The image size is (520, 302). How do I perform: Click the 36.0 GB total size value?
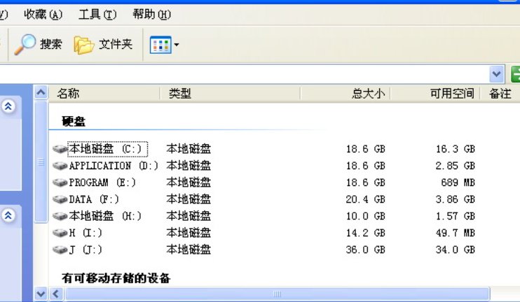coord(365,250)
